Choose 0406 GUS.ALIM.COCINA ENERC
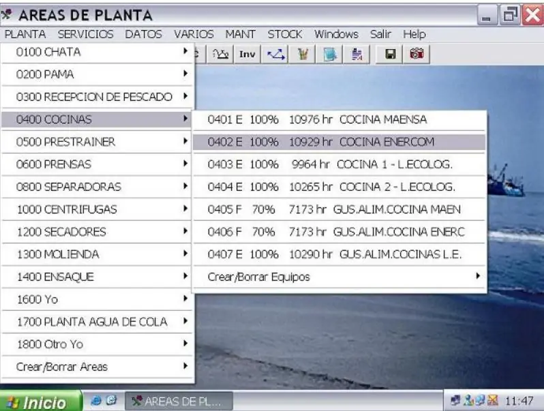544x411 pixels. tap(339, 232)
